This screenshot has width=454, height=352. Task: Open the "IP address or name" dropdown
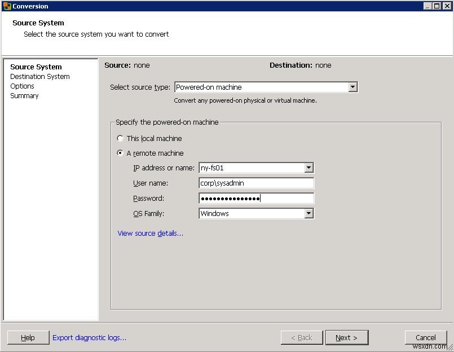[309, 168]
